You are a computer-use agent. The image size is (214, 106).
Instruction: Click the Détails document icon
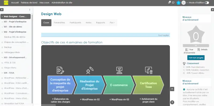pos(198,50)
